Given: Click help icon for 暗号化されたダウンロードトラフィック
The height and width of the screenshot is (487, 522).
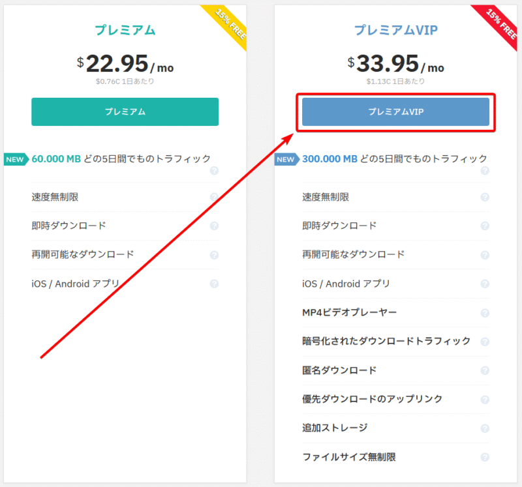Looking at the screenshot, I should coord(485,341).
